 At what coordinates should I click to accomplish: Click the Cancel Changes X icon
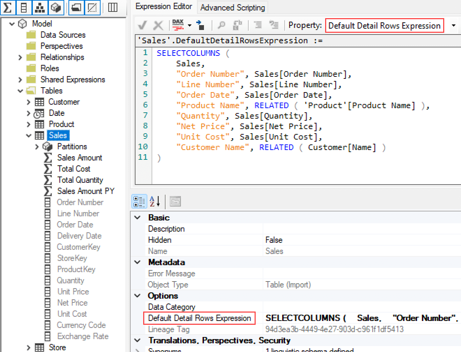[x=159, y=25]
